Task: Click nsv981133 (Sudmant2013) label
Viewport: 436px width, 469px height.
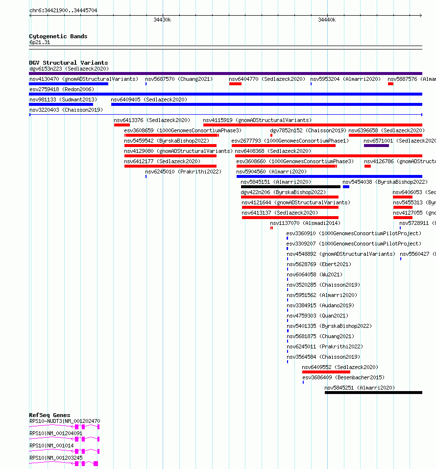Action: [63, 99]
